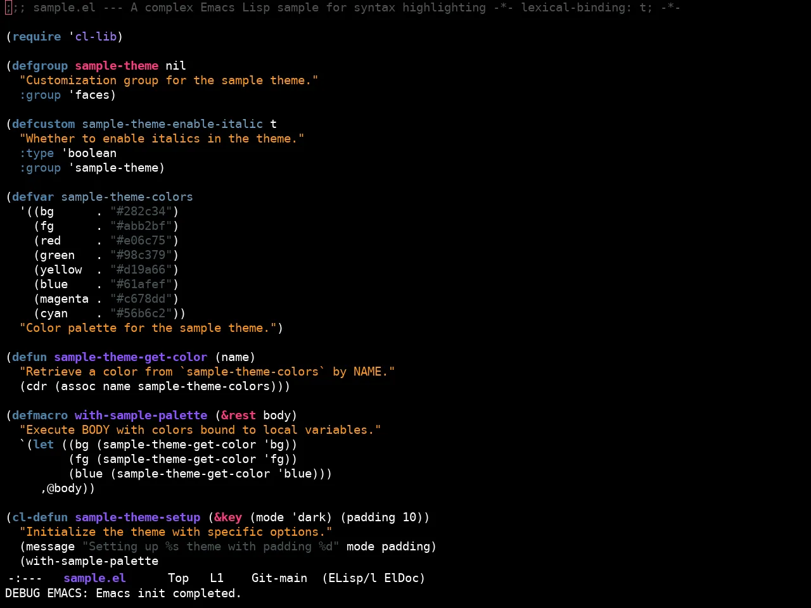Click the echo area message 'Emacs init completed.'
Viewport: 811px width, 608px height.
(x=169, y=593)
